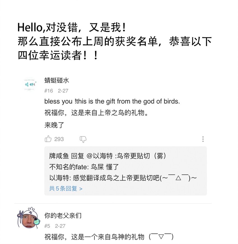Visit the 你的老父亲们 user profile
Screen dimensions: 238x244
[x=63, y=216]
